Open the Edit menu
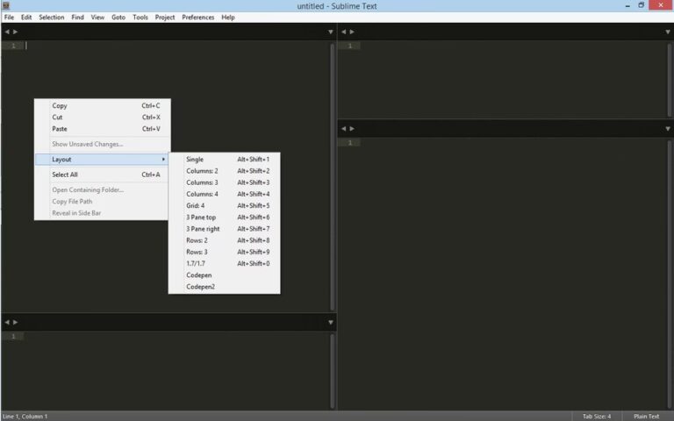674x421 pixels. coord(26,18)
